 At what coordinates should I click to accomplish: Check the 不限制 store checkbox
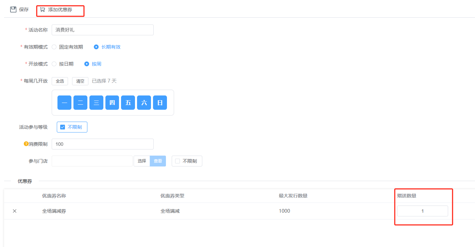(x=177, y=161)
